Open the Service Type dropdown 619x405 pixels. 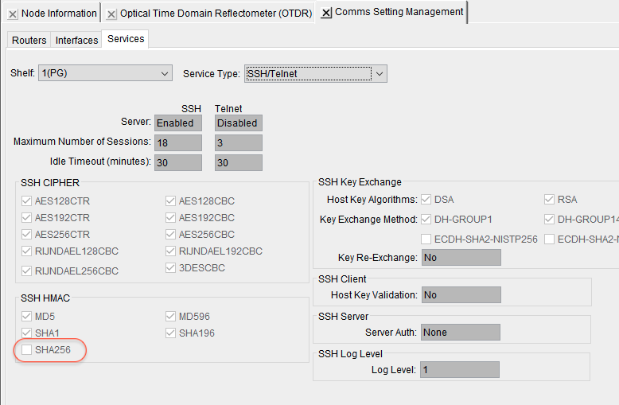point(316,74)
